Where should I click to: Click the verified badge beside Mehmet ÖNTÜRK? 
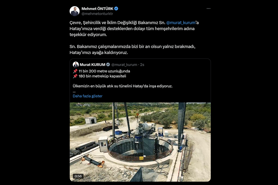pos(116,9)
